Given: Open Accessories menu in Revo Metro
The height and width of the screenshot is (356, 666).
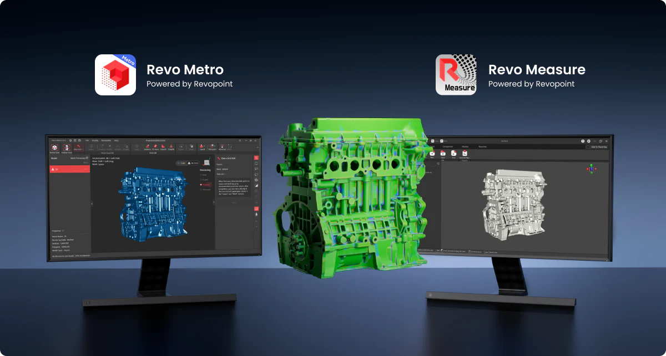Looking at the screenshot, I should (106, 140).
